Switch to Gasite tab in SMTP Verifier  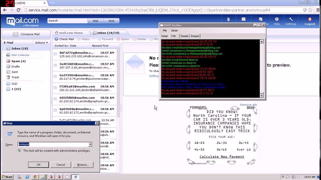(185, 36)
